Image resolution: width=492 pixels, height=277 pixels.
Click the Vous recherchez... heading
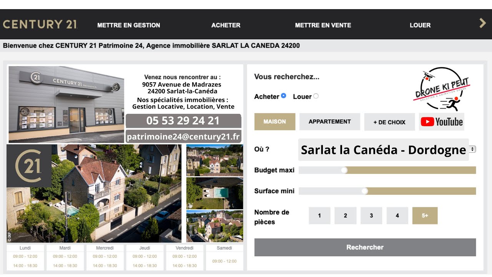287,77
